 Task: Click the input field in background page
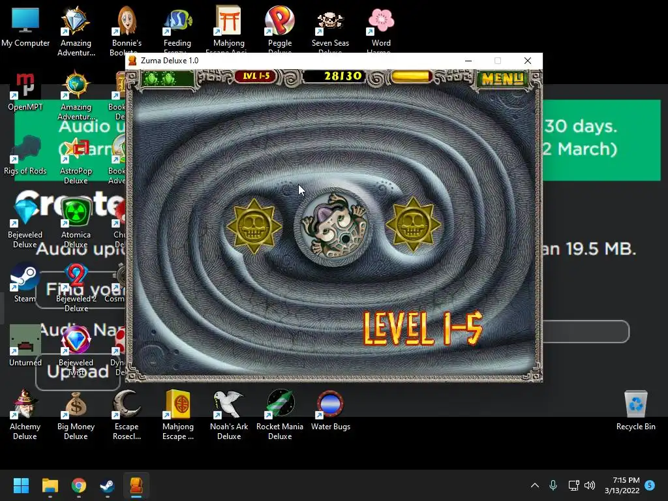coord(586,331)
